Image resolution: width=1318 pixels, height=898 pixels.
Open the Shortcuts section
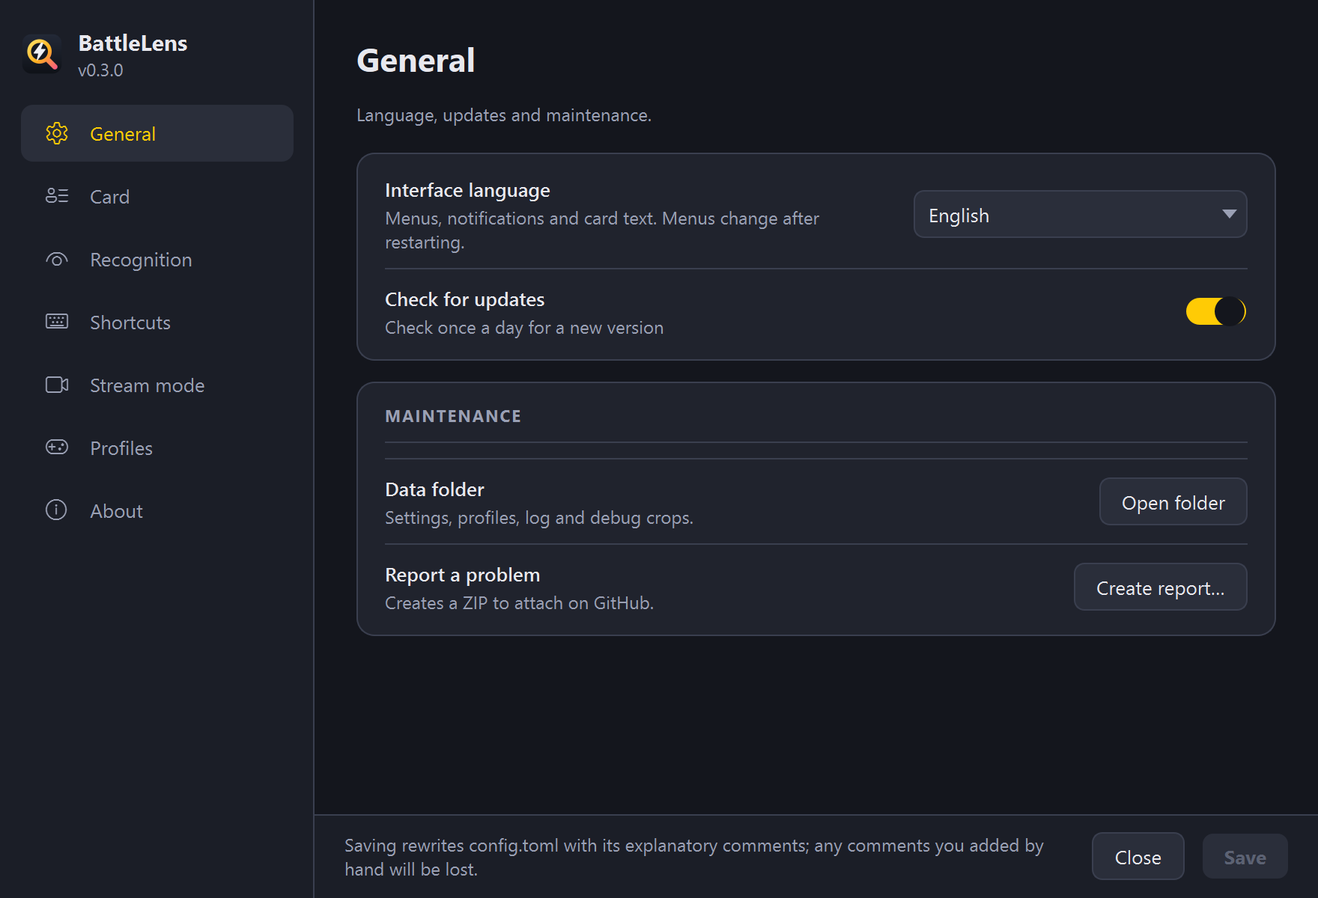point(157,322)
